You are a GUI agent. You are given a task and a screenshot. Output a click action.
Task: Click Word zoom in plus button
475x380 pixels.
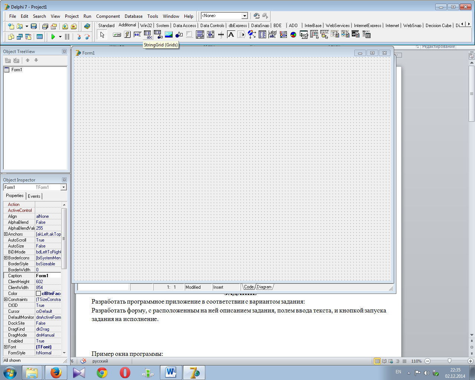[471, 361]
